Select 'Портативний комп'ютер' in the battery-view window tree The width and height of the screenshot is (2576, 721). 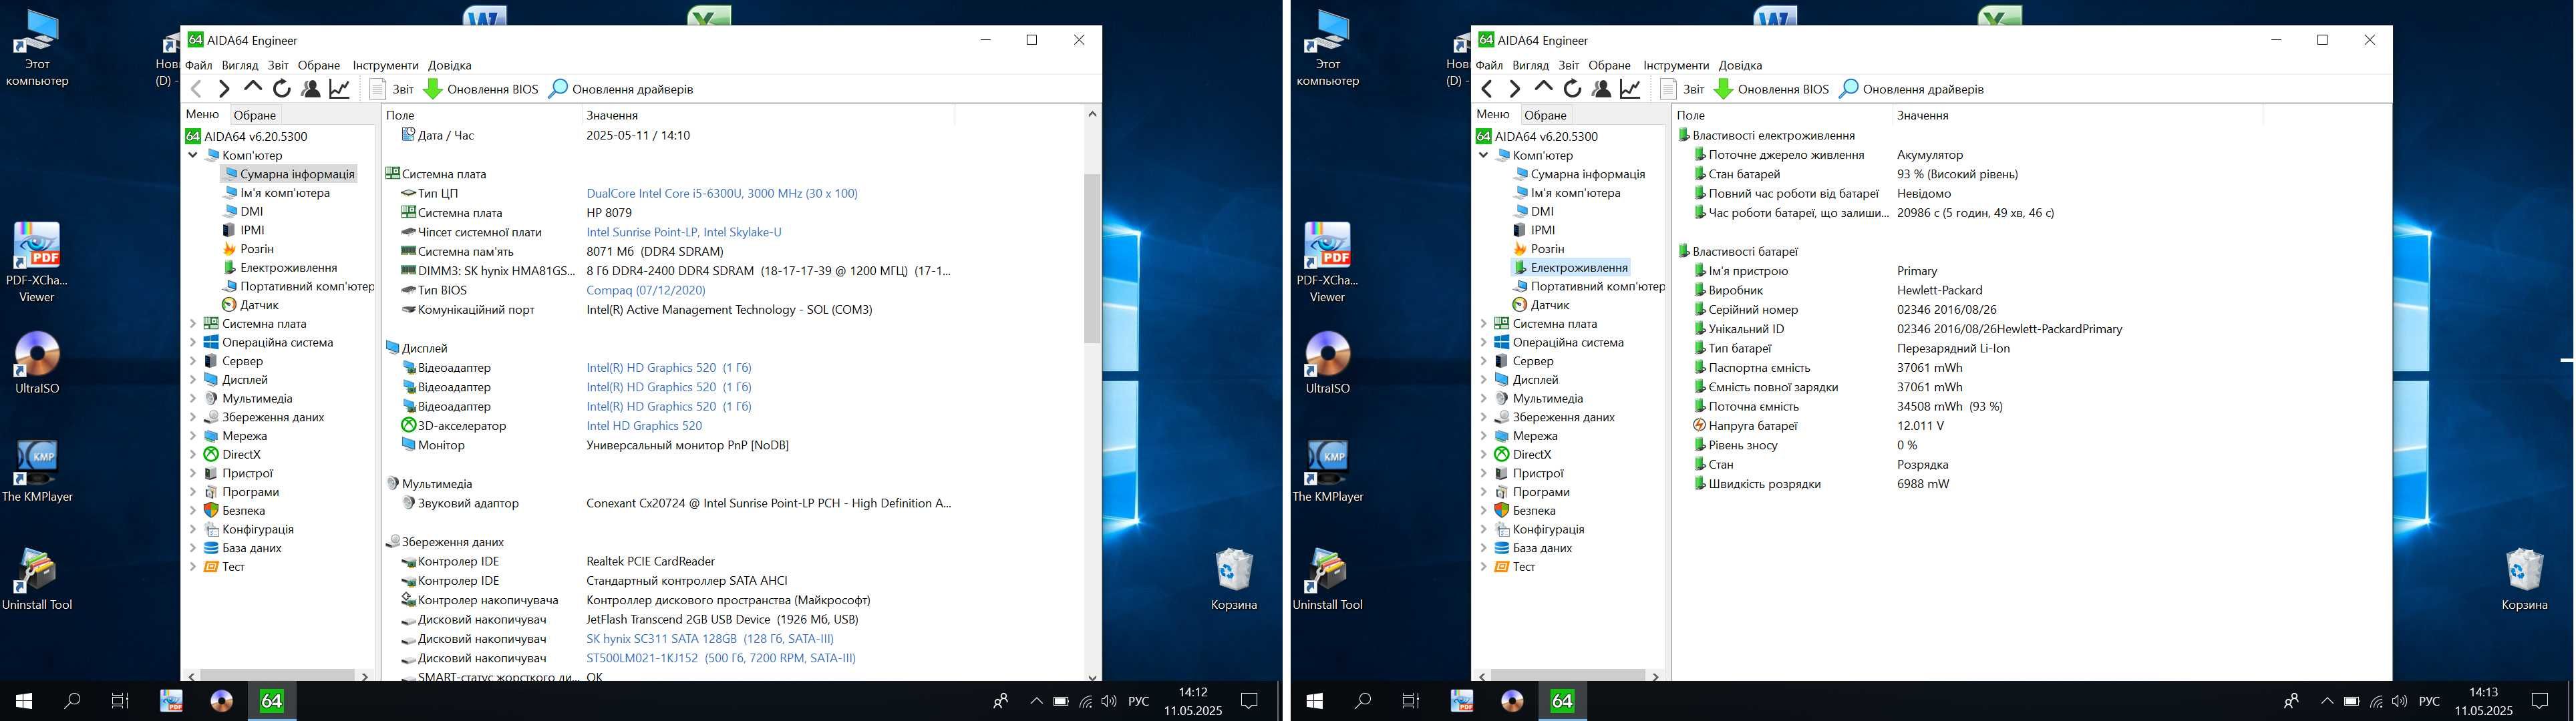click(1597, 286)
